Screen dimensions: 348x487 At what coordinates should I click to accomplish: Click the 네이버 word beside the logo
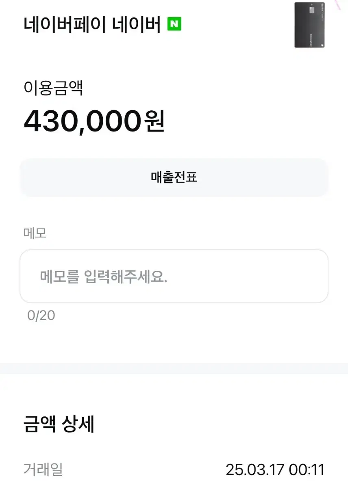click(136, 25)
